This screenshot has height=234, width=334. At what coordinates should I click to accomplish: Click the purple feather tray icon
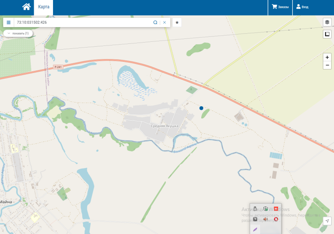click(x=255, y=229)
